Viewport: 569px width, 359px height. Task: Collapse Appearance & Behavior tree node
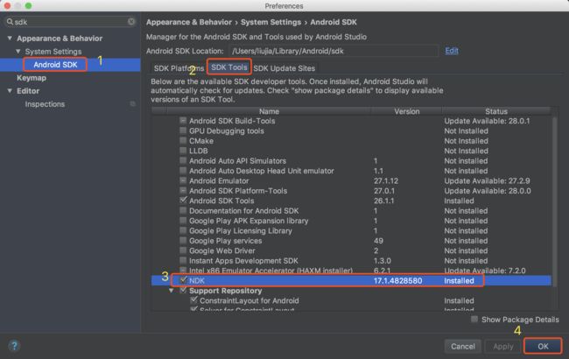(x=10, y=39)
